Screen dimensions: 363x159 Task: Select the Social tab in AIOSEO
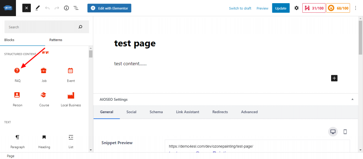click(131, 112)
